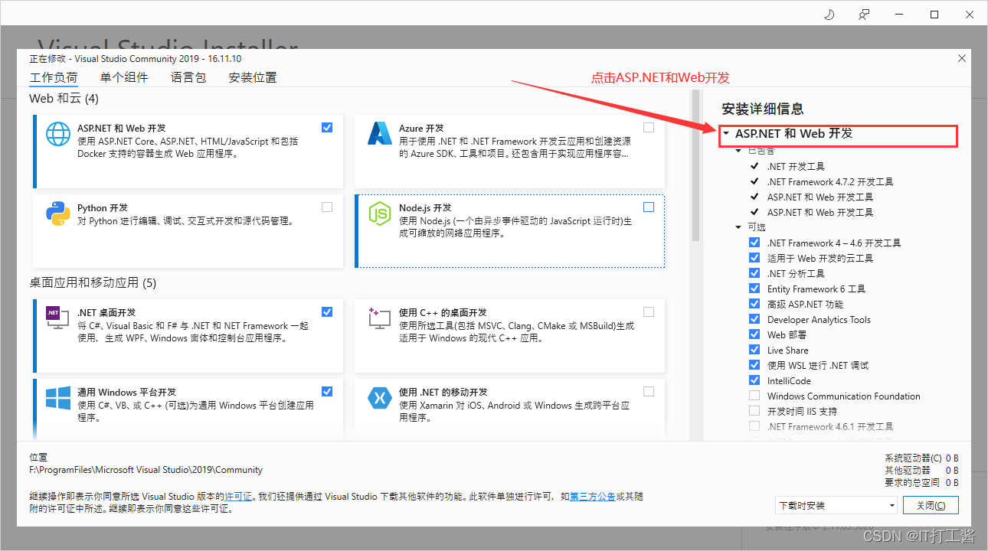
Task: Uncheck Developer Analytics Tools option
Action: (x=754, y=319)
